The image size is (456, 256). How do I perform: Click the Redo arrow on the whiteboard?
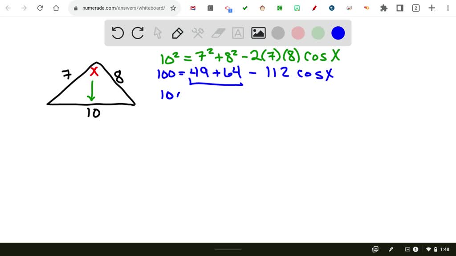tap(138, 33)
